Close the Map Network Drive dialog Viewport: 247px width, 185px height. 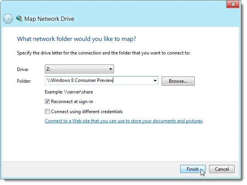coord(233,4)
